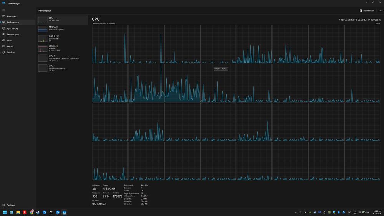Select Disk 0 (C:) entry

point(62,38)
